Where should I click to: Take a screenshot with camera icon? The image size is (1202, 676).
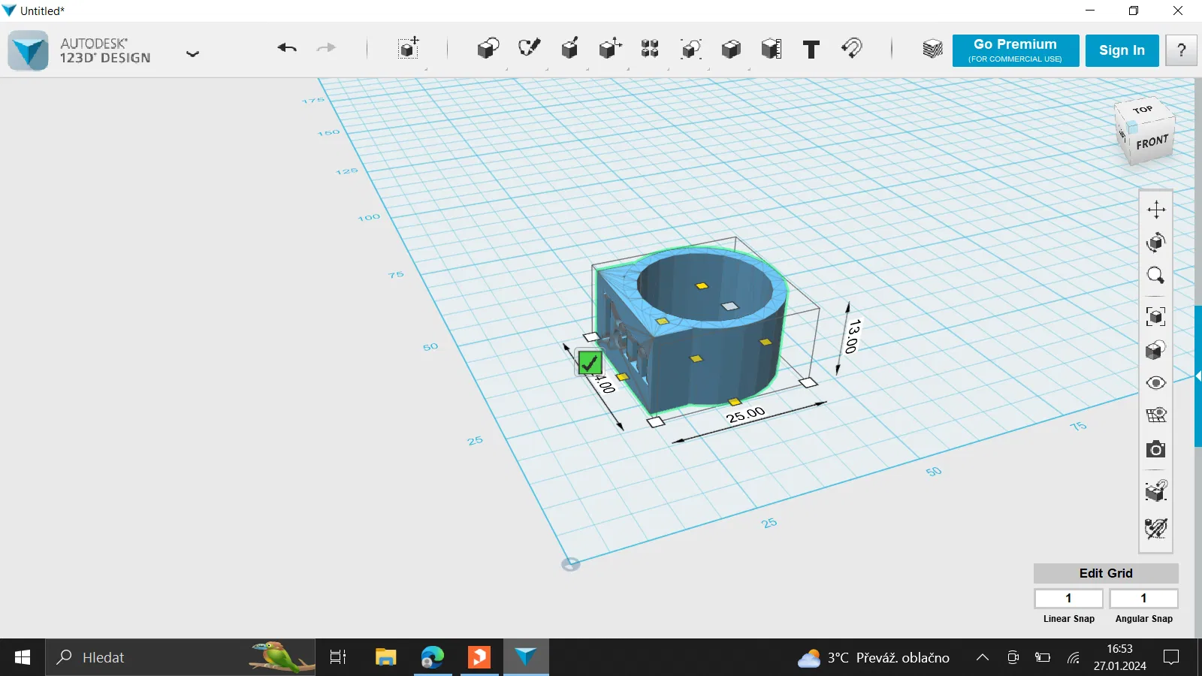pyautogui.click(x=1155, y=449)
